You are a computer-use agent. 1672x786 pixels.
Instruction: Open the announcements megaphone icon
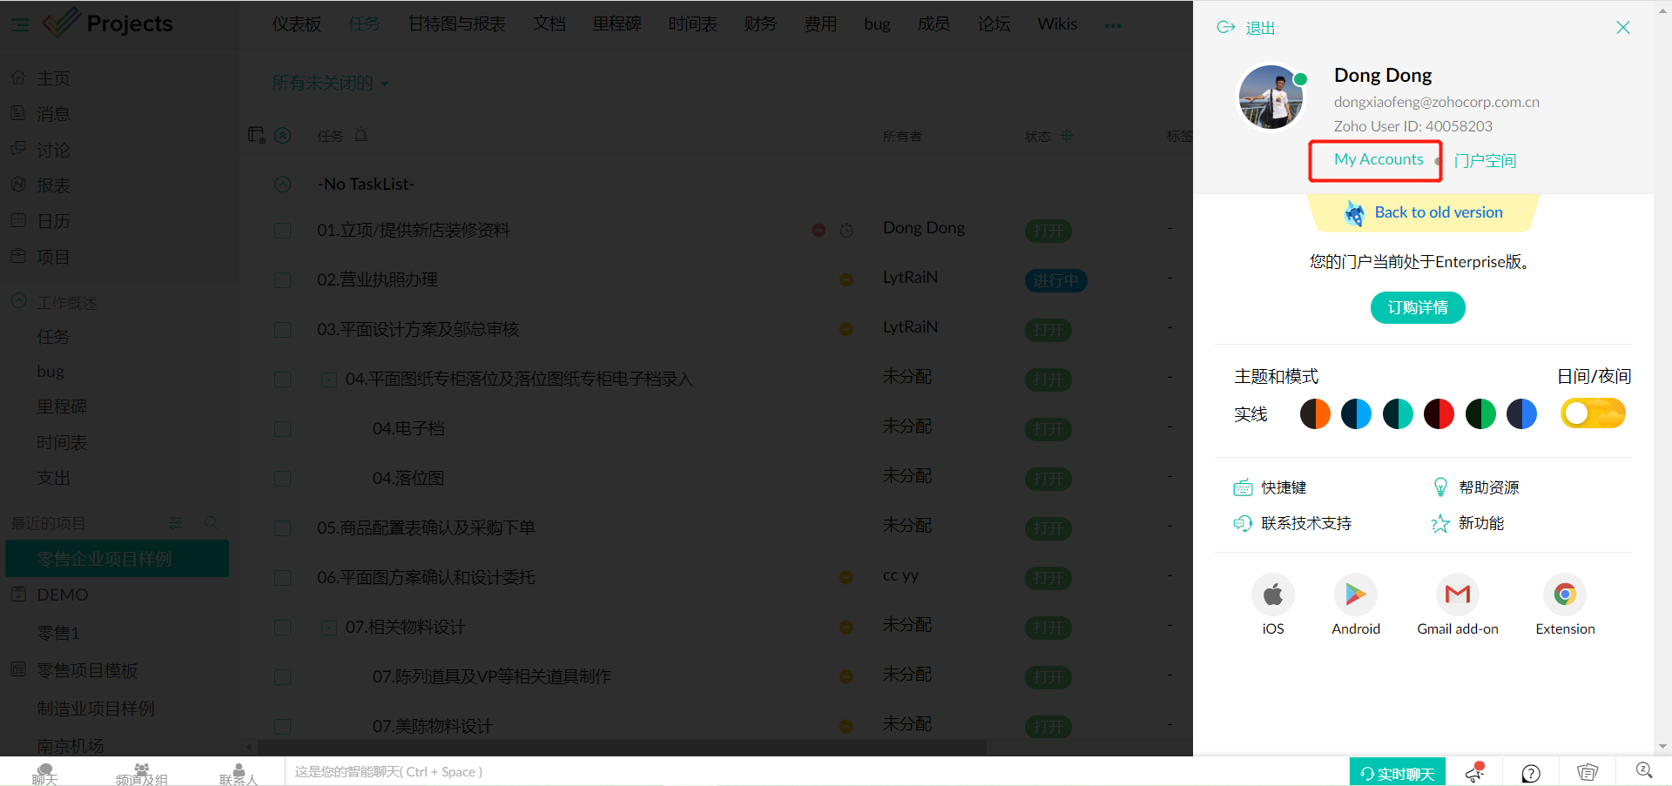coord(1474,772)
